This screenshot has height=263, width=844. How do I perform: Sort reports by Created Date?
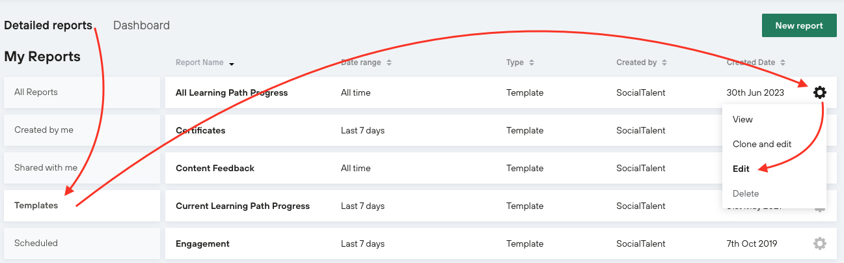(783, 63)
